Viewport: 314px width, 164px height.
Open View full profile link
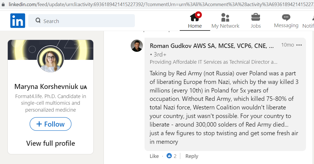pos(50,143)
